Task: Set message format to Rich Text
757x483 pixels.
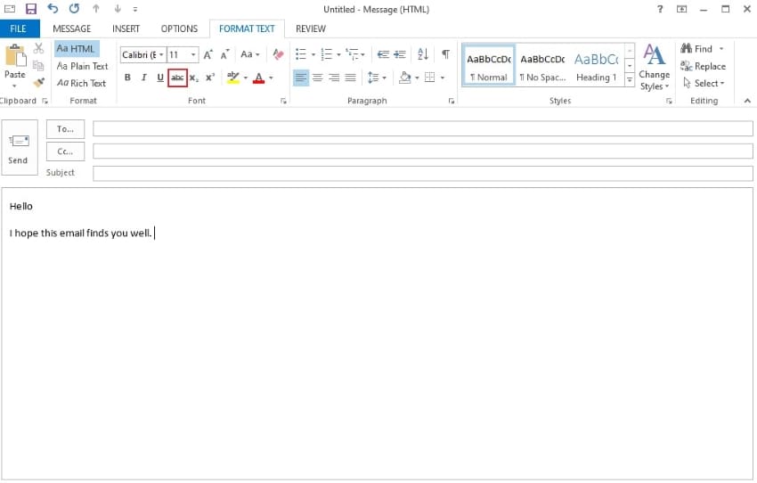Action: [x=82, y=83]
